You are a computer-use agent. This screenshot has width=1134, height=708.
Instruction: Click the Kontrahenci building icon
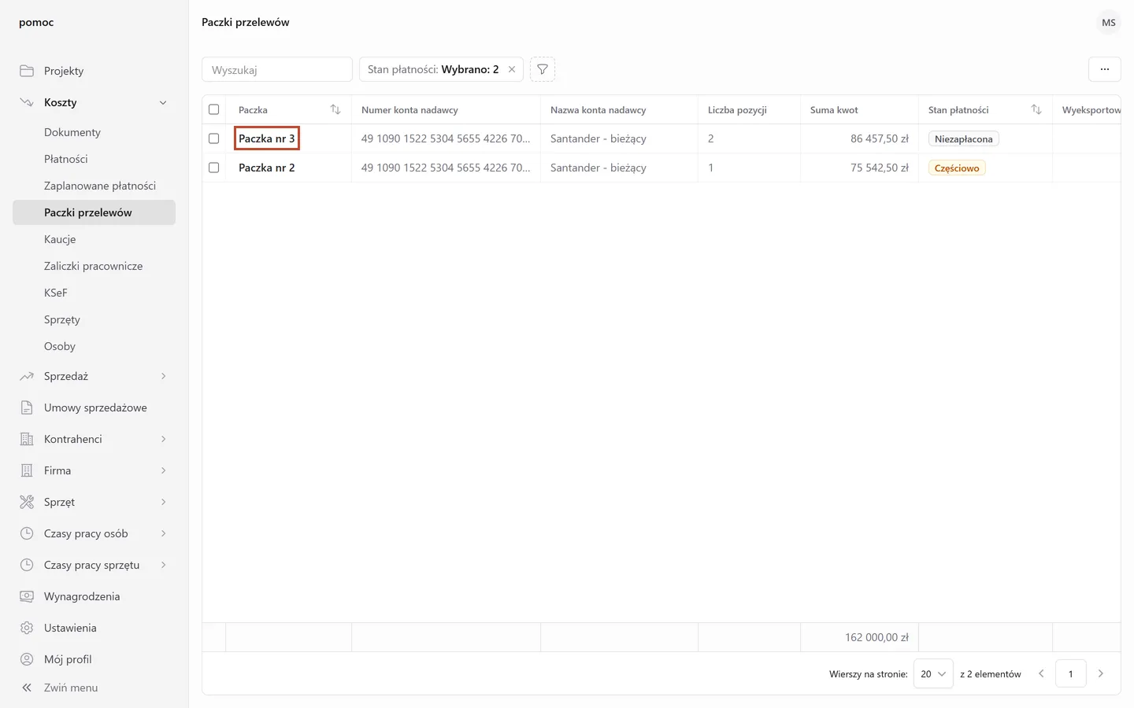click(27, 439)
